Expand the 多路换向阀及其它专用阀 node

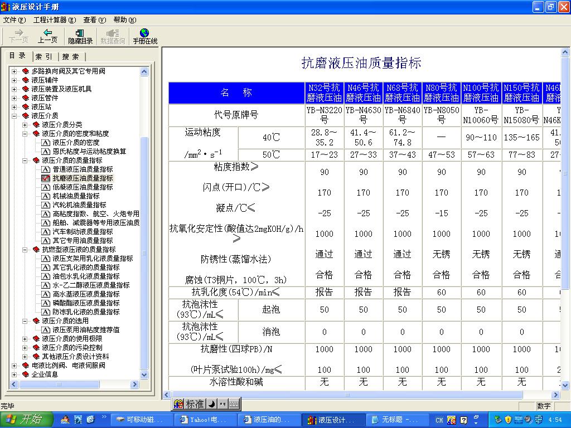click(x=14, y=71)
